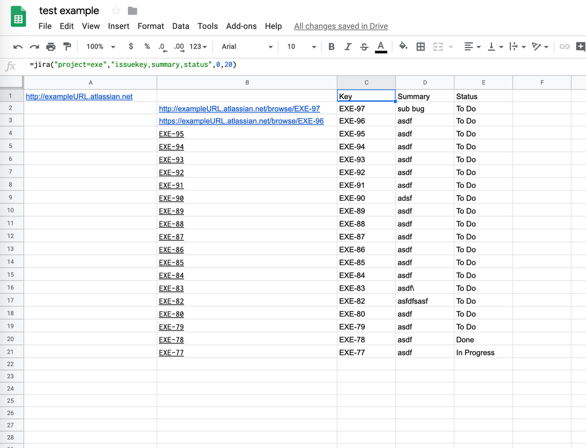Open the Text color picker
This screenshot has height=448, width=586.
pyautogui.click(x=380, y=46)
